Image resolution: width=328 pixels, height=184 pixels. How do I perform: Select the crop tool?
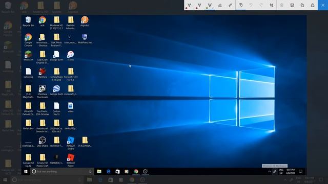pos(271,5)
